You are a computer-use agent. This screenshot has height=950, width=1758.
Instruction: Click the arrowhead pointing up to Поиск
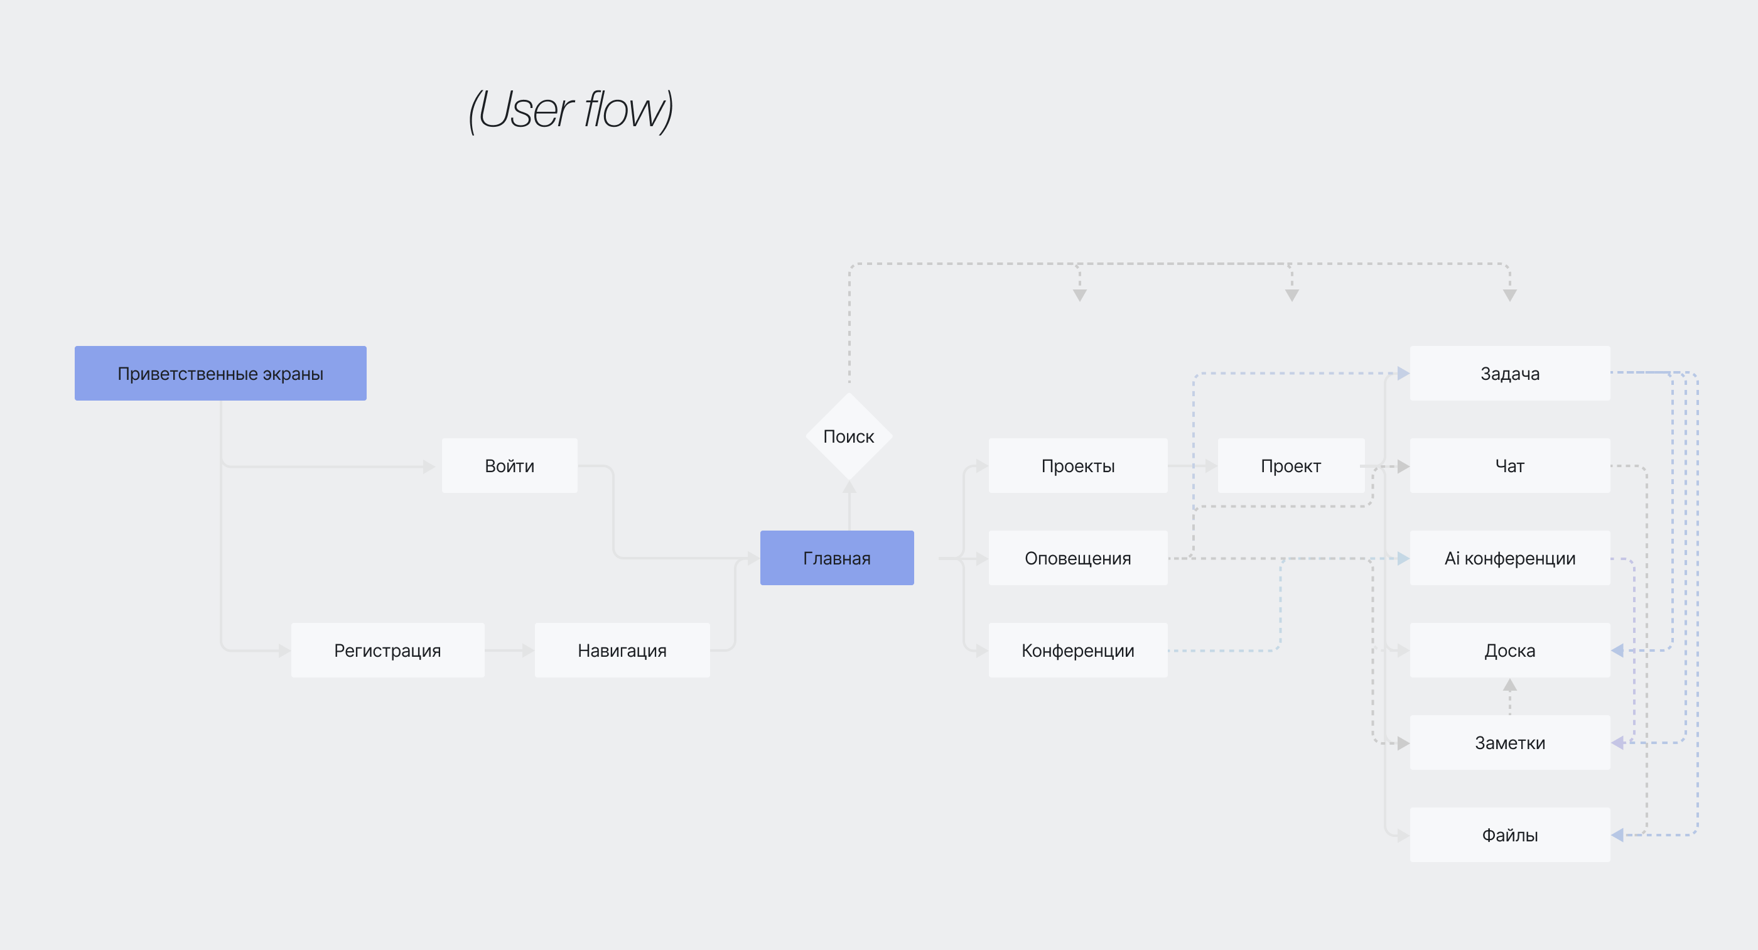[x=849, y=487]
